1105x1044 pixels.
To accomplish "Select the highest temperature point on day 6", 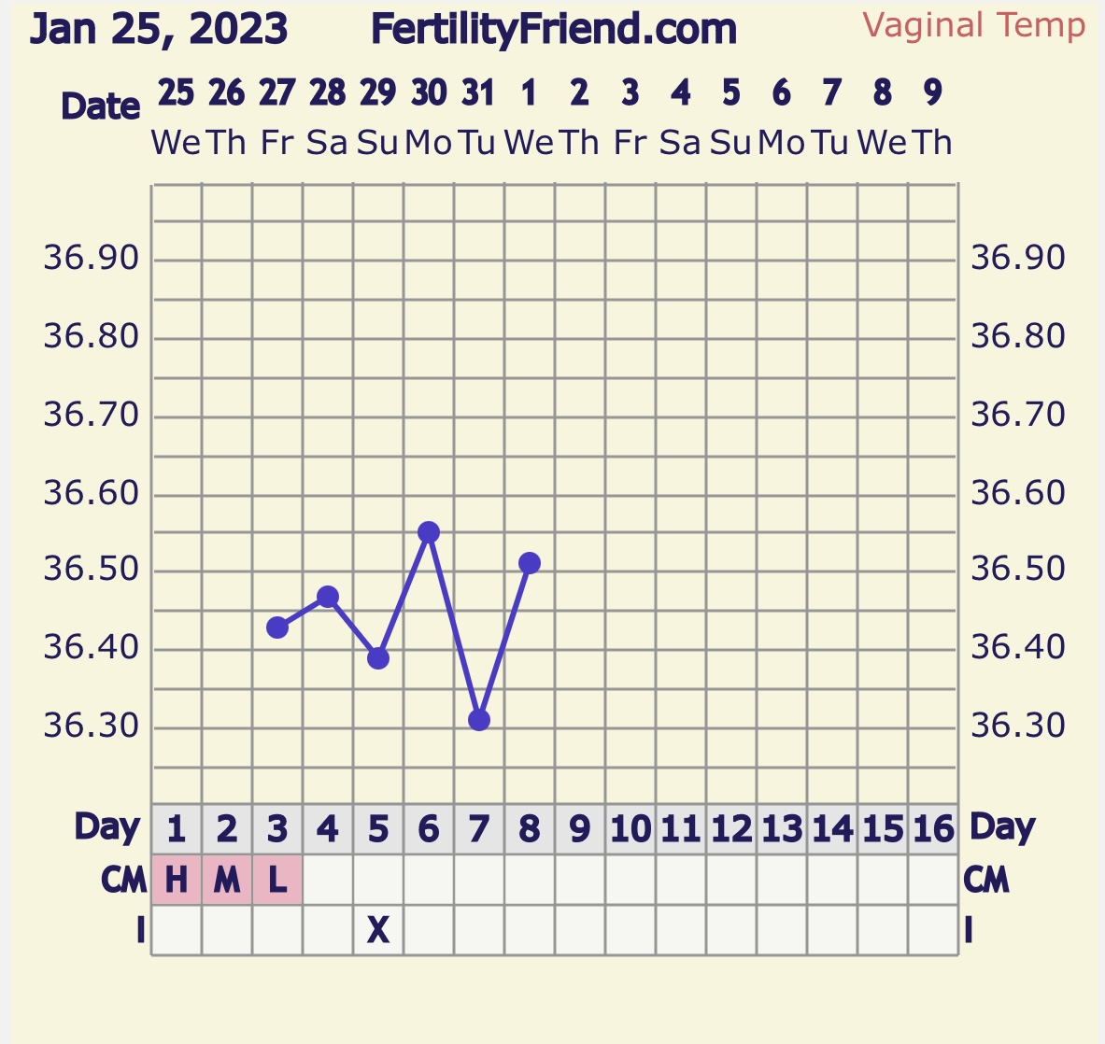I will coord(429,532).
